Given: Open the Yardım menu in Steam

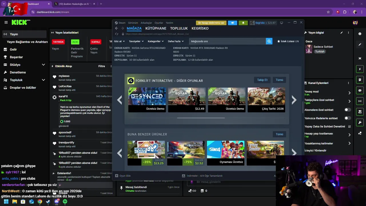Looking at the screenshot, I should (x=169, y=23).
